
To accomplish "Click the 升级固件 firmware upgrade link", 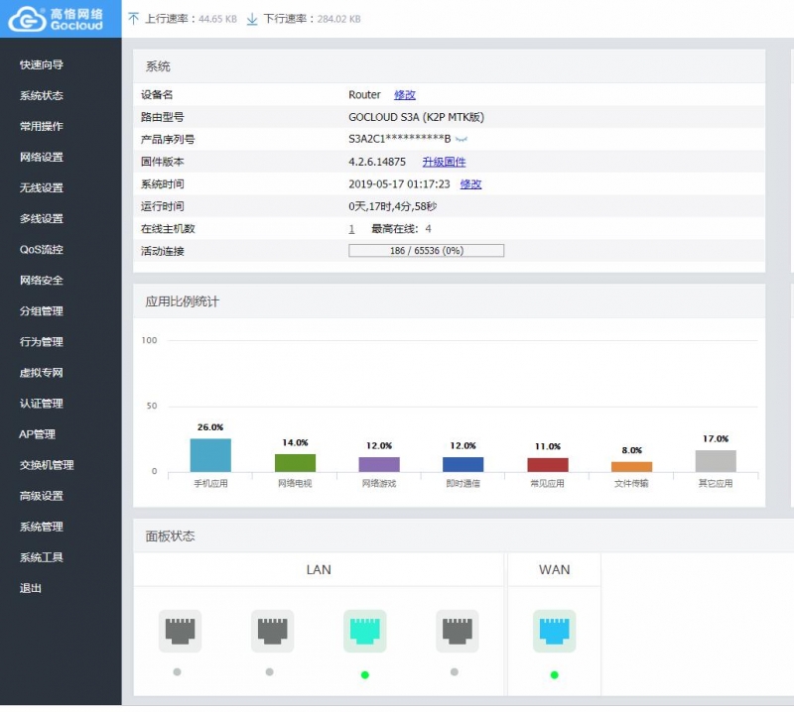I will pyautogui.click(x=444, y=162).
